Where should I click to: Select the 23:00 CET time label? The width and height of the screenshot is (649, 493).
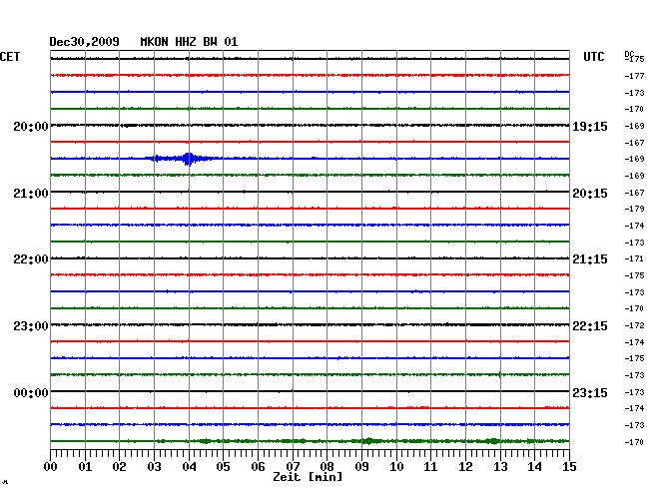click(31, 326)
